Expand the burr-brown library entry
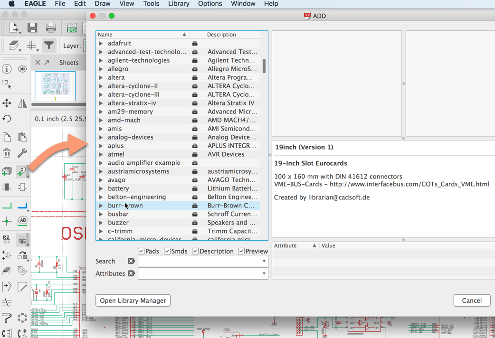 tap(101, 206)
